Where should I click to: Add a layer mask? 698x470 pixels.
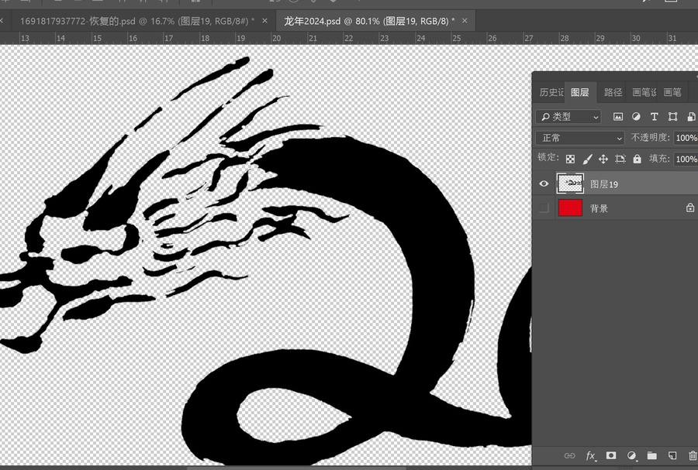click(611, 455)
